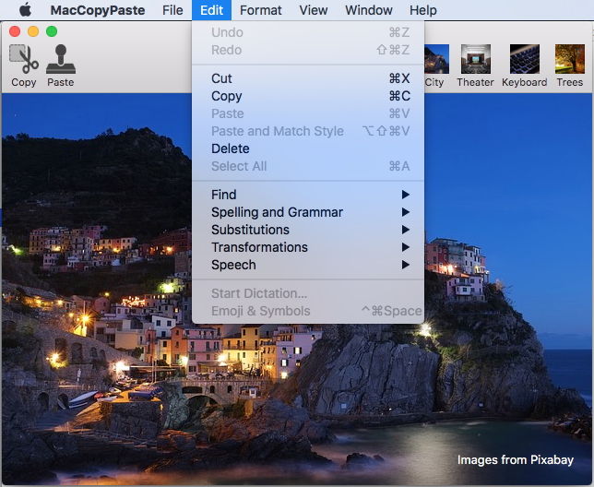The height and width of the screenshot is (487, 594).
Task: Click the Paste stamp toolbar icon
Action: pyautogui.click(x=61, y=59)
